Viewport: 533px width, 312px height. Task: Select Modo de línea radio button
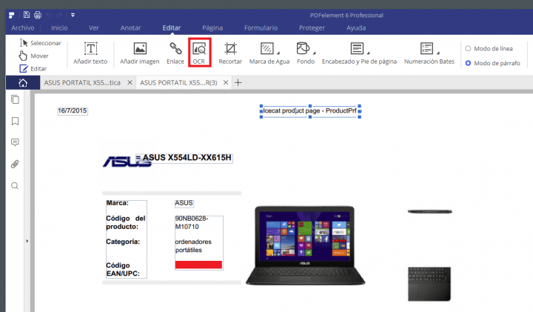point(468,48)
